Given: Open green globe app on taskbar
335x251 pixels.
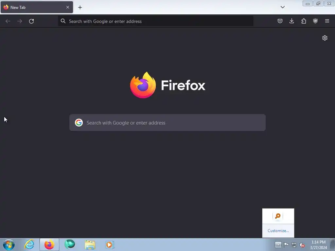Looking at the screenshot, I should [70, 244].
